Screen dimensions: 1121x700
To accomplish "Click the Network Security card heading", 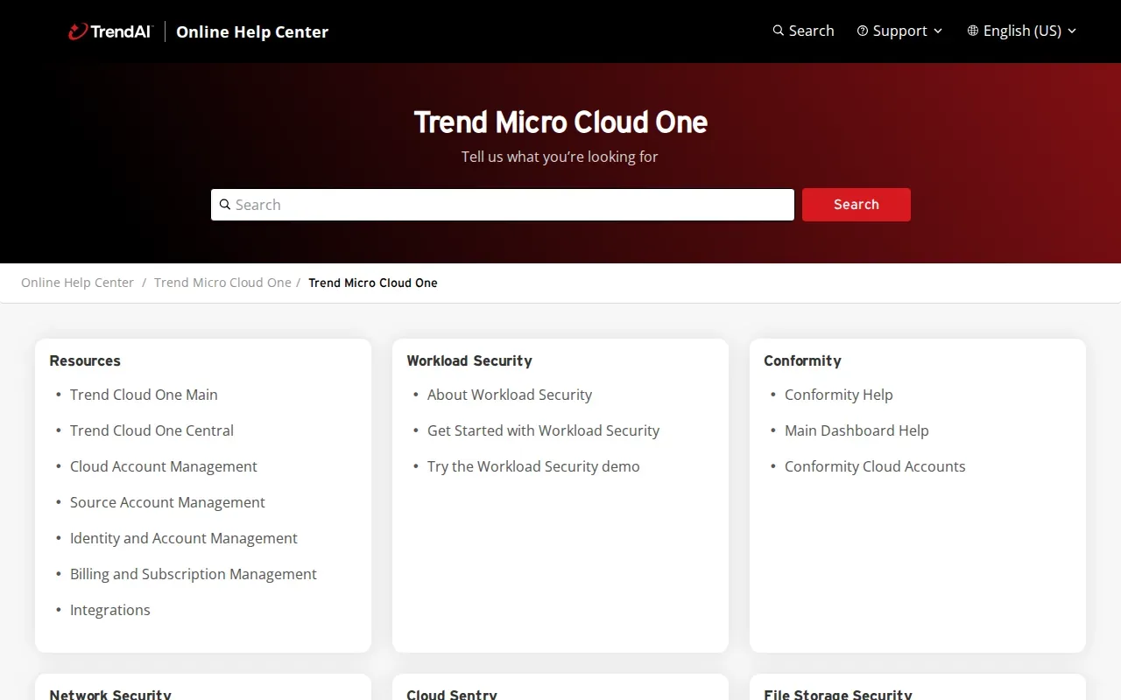I will pos(110,695).
